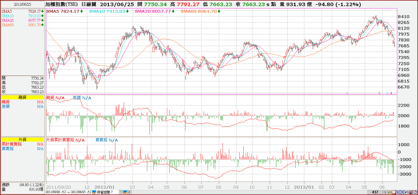Click the 漲跌 -94.80 (-1.22%) row
Screen dimensions: 418x195
pos(23,185)
